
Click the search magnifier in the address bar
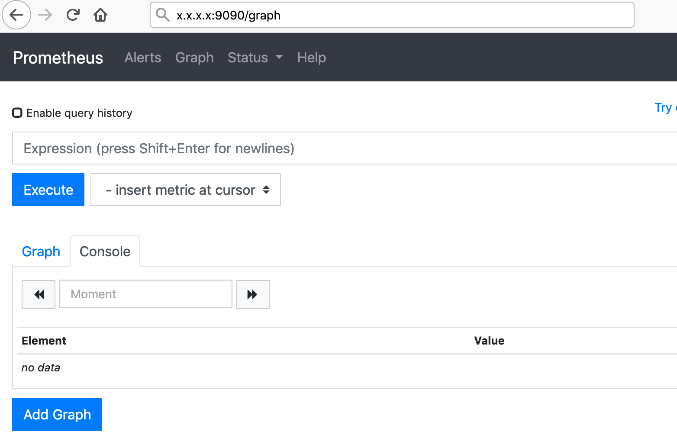point(163,15)
